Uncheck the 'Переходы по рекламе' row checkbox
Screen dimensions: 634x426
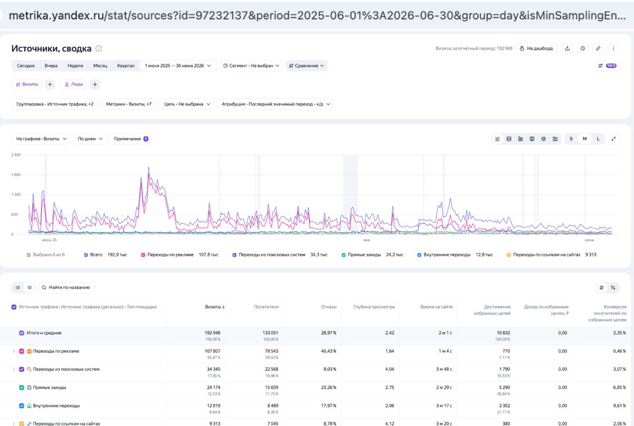pos(22,351)
